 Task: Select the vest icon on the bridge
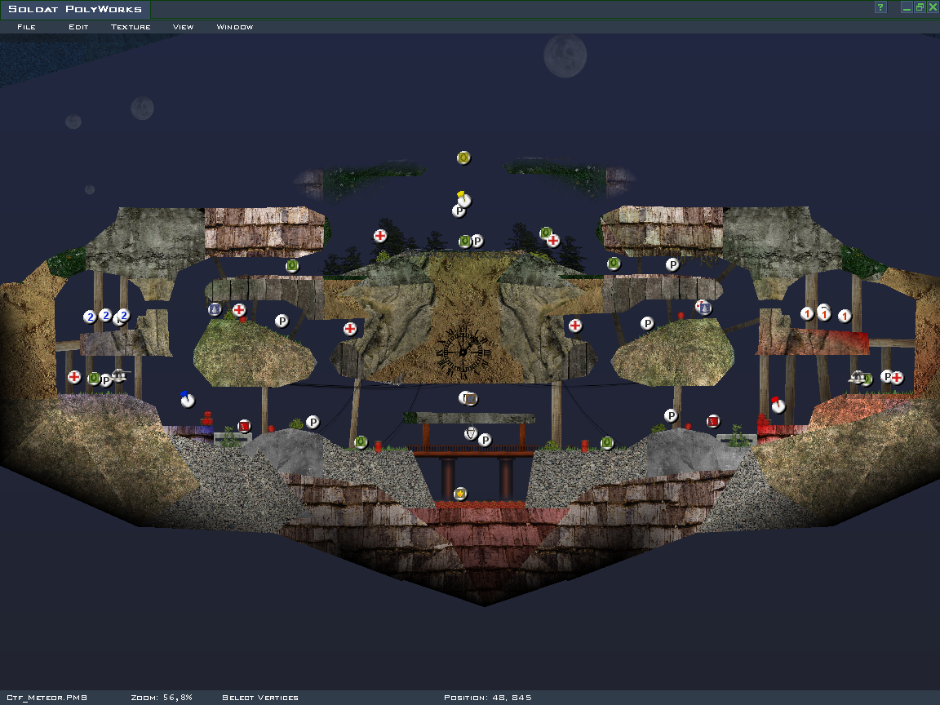tap(470, 433)
